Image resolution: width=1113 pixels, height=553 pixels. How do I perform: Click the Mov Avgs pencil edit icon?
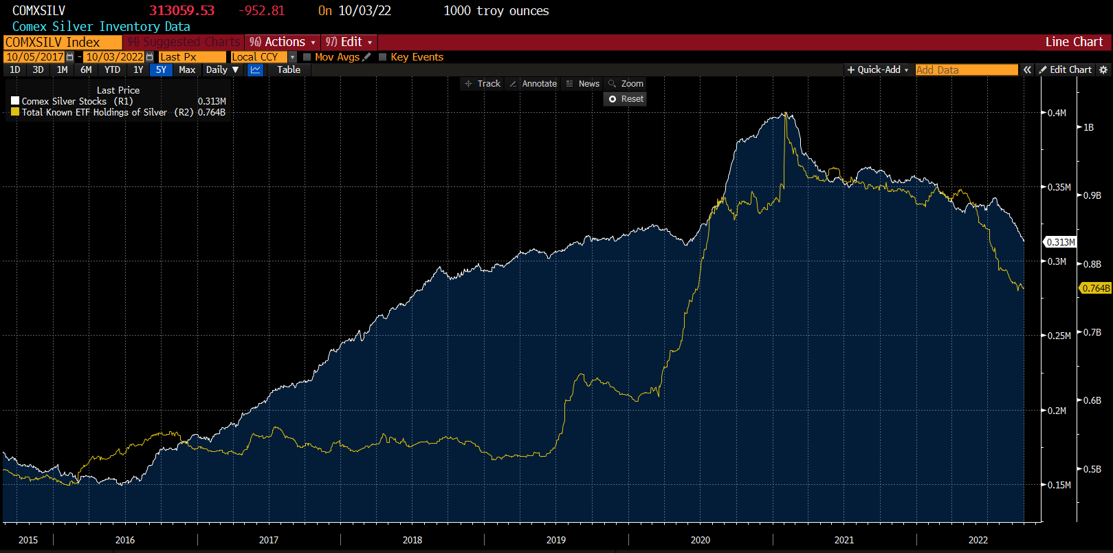366,57
